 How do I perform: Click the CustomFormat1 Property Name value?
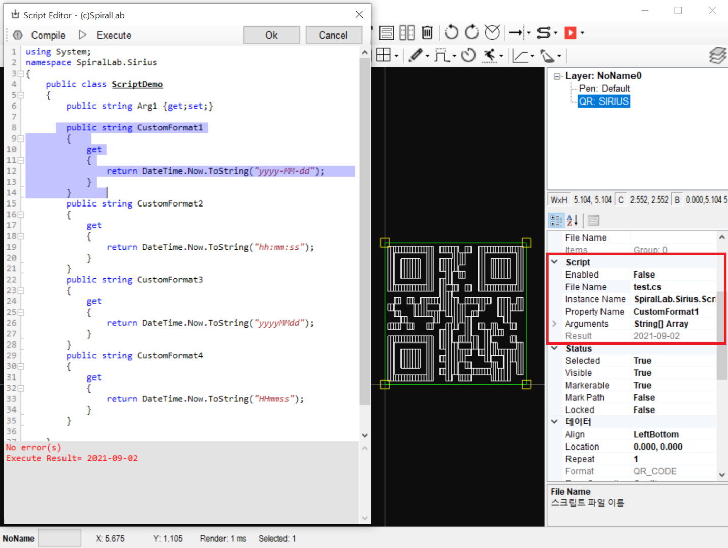click(666, 312)
